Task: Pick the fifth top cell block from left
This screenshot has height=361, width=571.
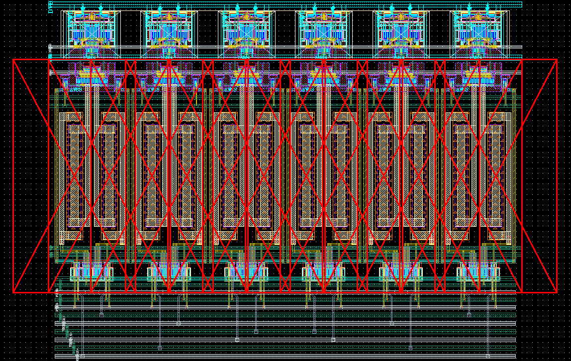Action: tap(401, 29)
